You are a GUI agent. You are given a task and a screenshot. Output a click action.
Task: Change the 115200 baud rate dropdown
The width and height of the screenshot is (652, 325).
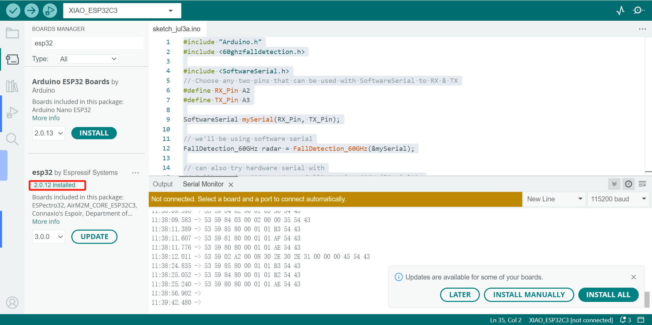pos(618,199)
